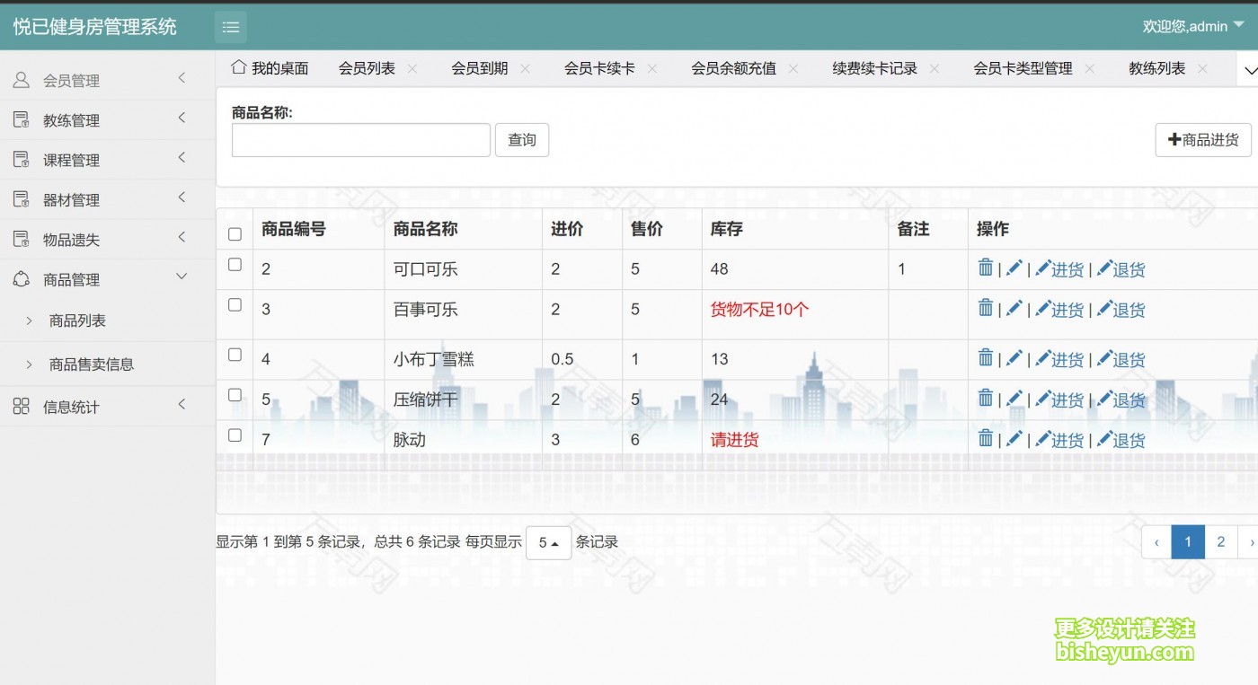Click the hamburger menu icon beside the system title
Image resolution: width=1258 pixels, height=685 pixels.
point(231,27)
